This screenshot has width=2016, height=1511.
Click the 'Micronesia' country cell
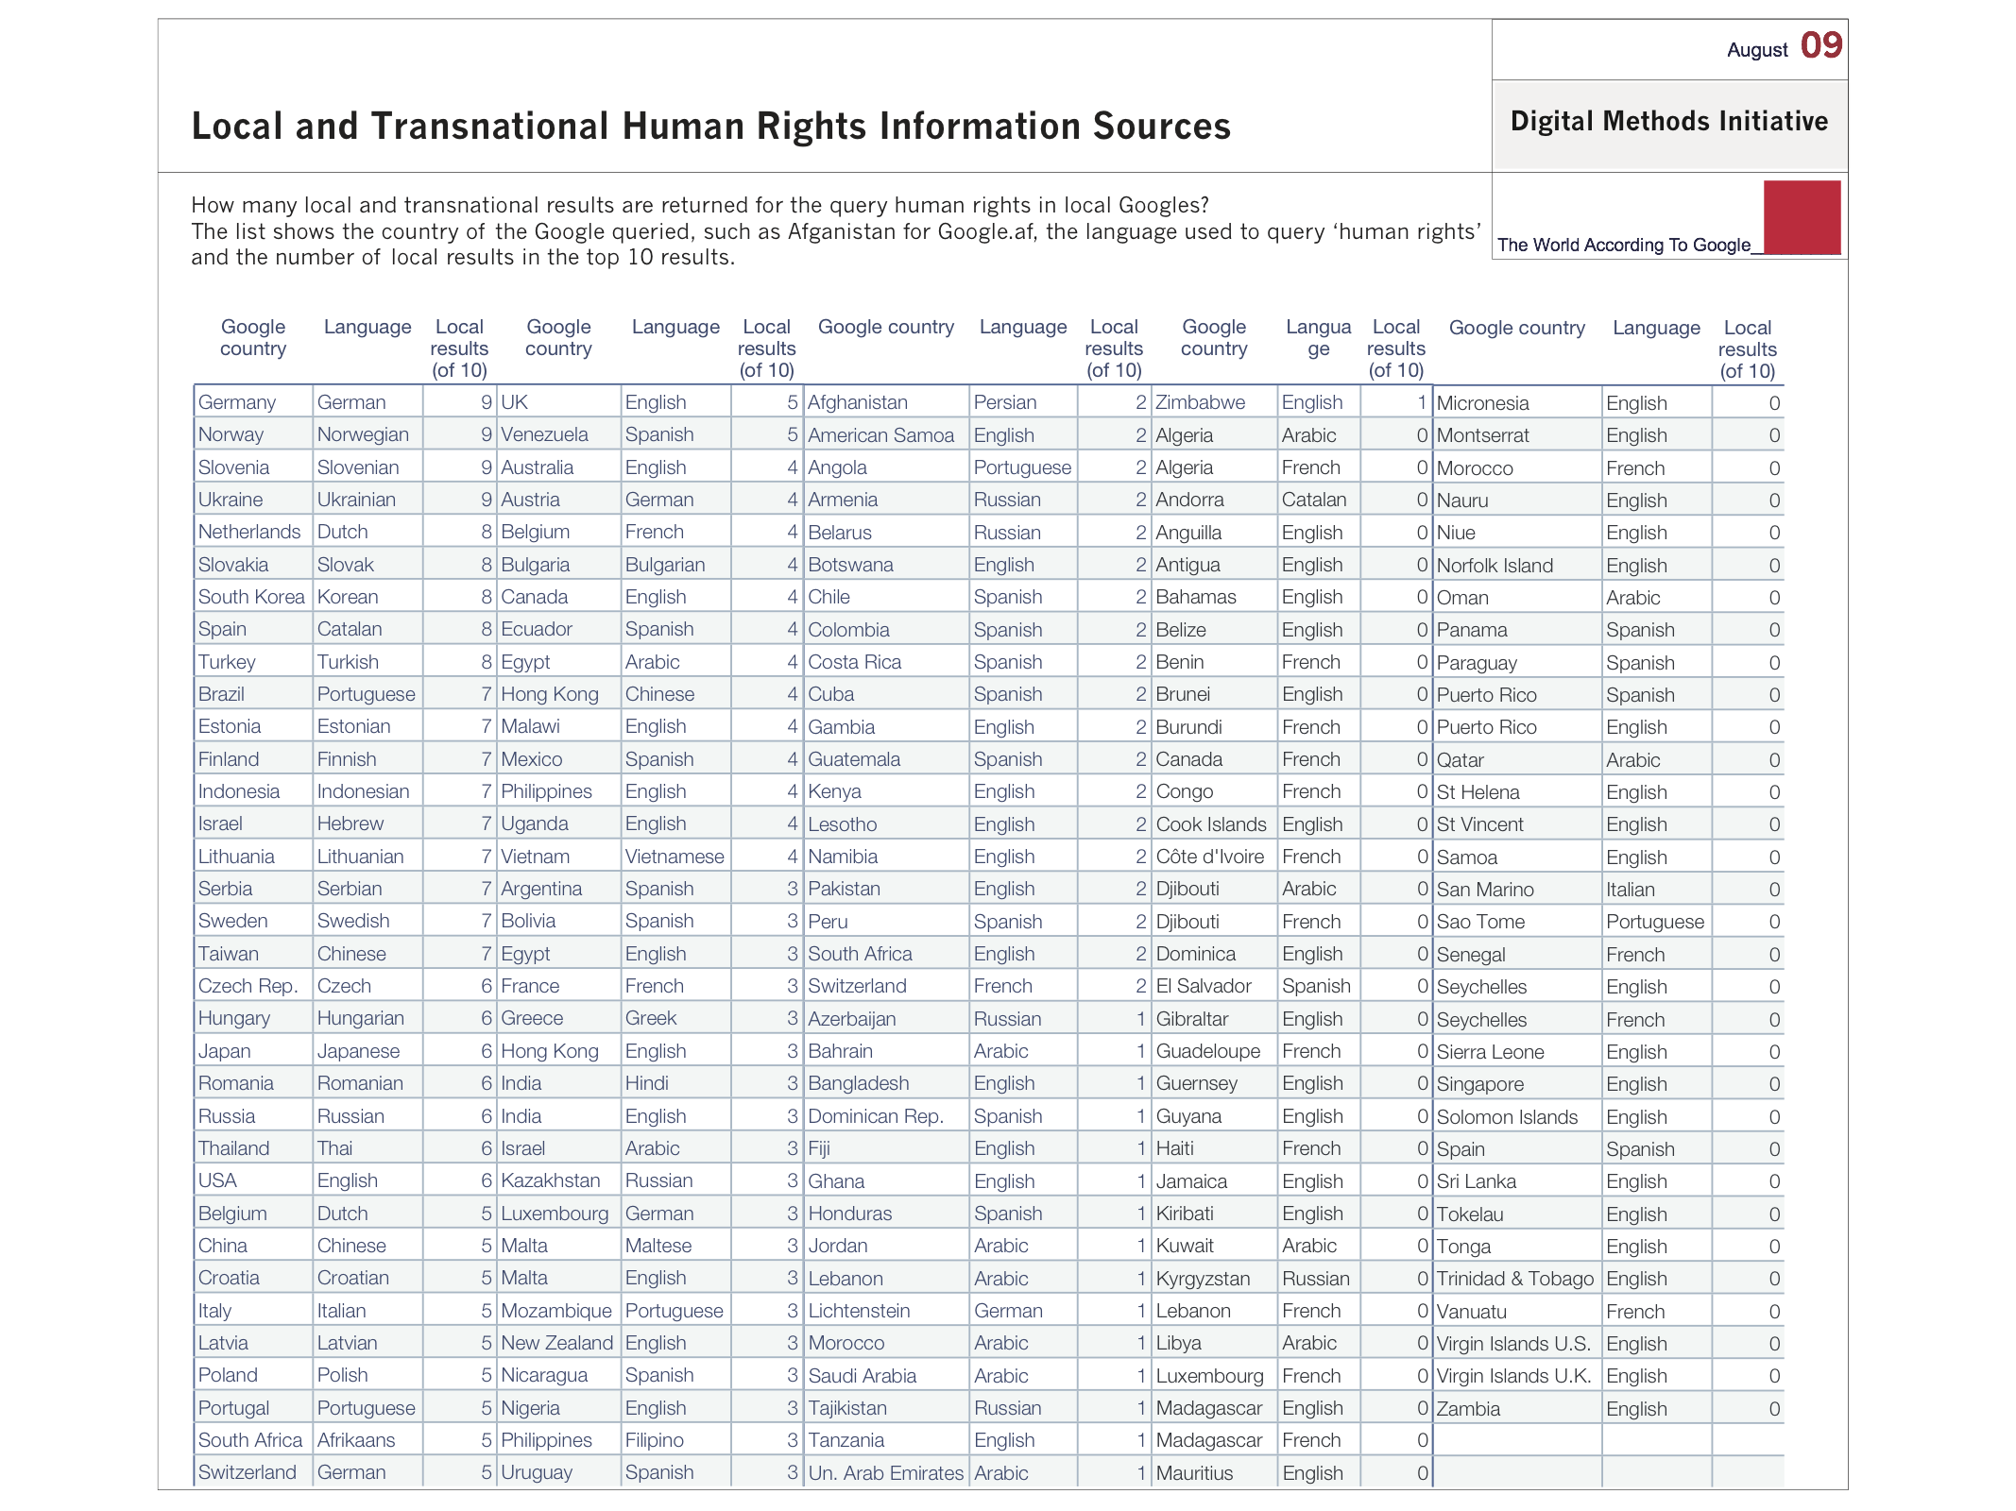point(1517,403)
